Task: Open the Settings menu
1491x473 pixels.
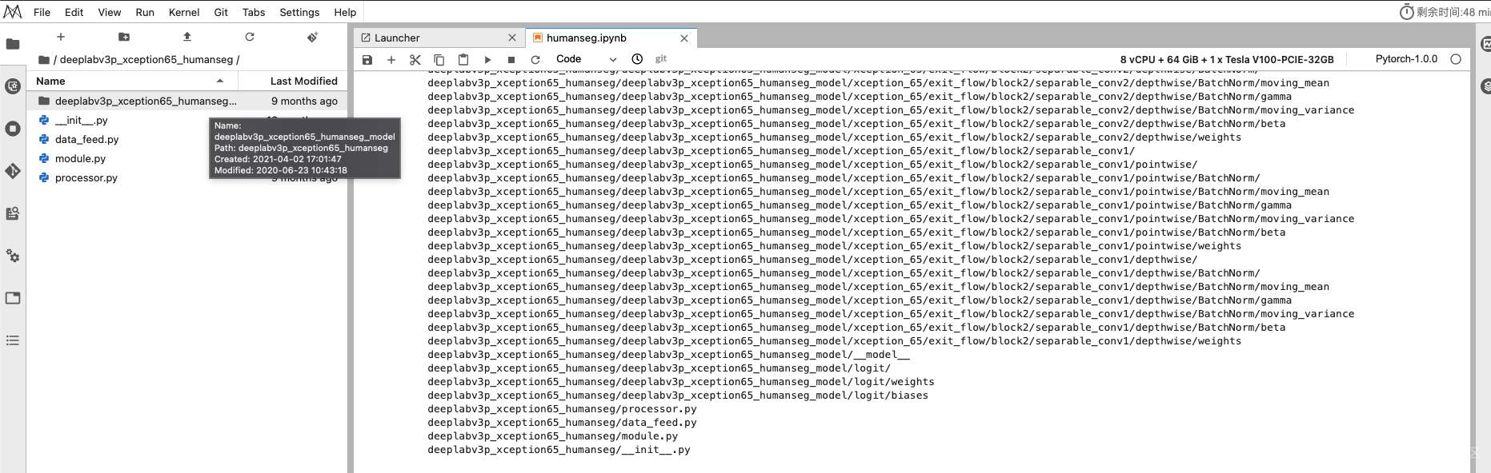Action: [299, 12]
